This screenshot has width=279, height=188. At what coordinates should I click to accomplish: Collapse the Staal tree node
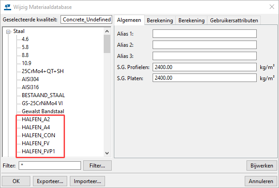[8, 32]
